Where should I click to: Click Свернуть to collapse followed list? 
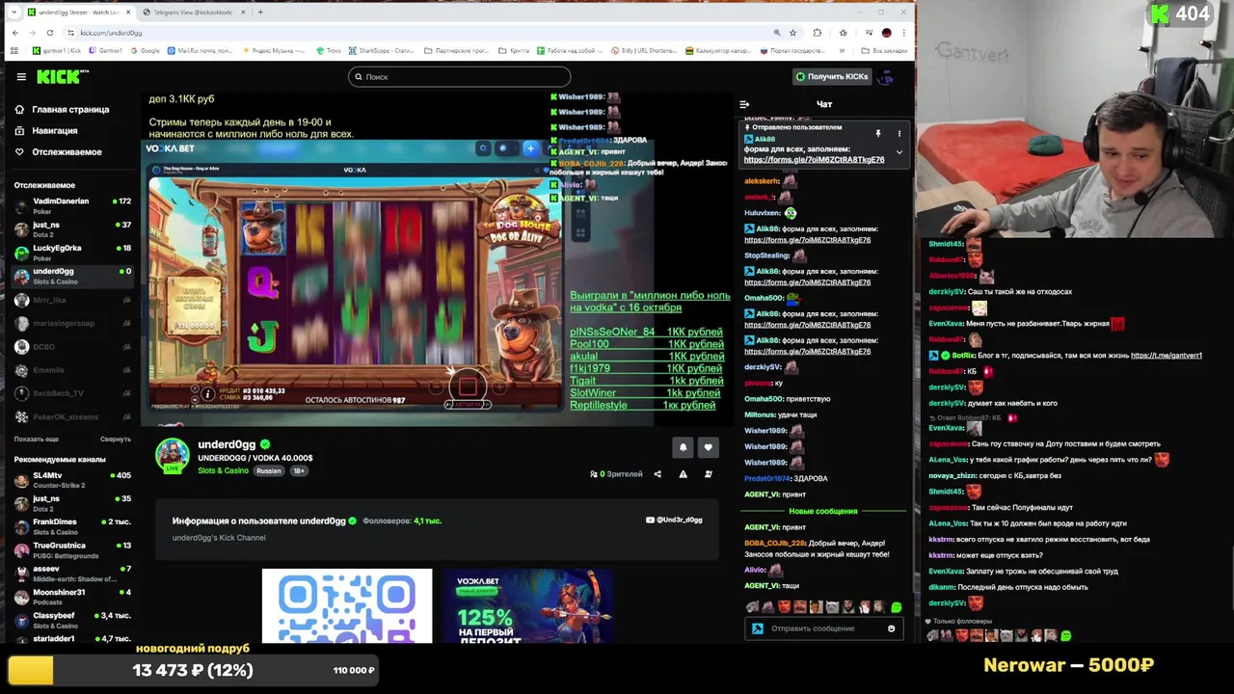pyautogui.click(x=115, y=440)
